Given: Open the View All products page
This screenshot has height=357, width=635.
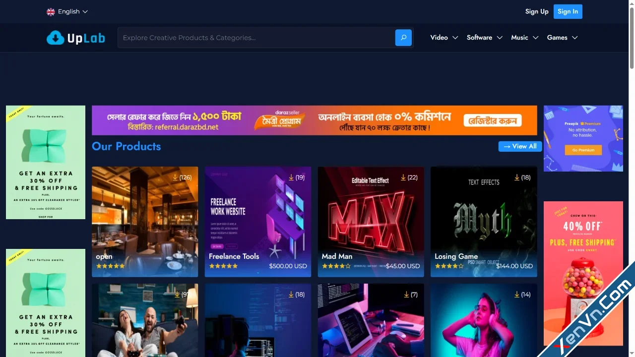Looking at the screenshot, I should click(x=519, y=146).
